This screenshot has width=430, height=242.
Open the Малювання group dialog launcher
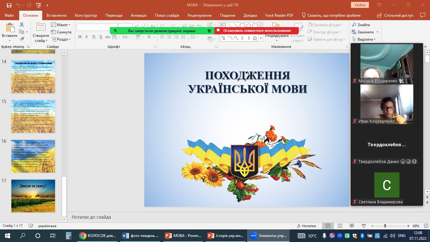point(347,47)
